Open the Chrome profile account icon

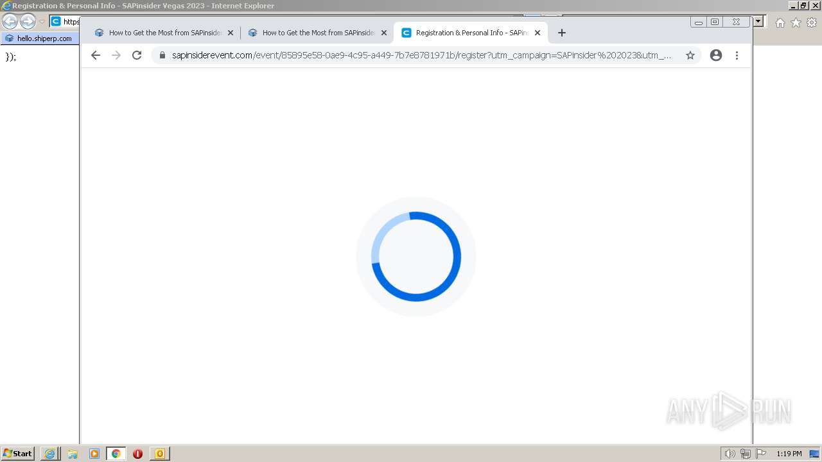[x=716, y=55]
